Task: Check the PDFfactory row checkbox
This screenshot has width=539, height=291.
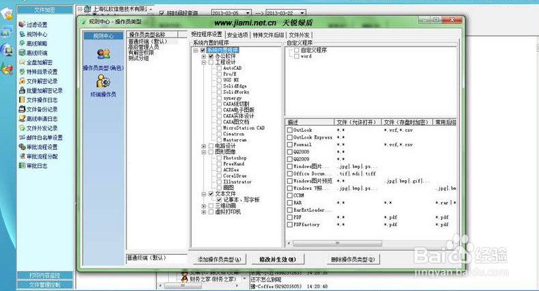Action: 290,225
